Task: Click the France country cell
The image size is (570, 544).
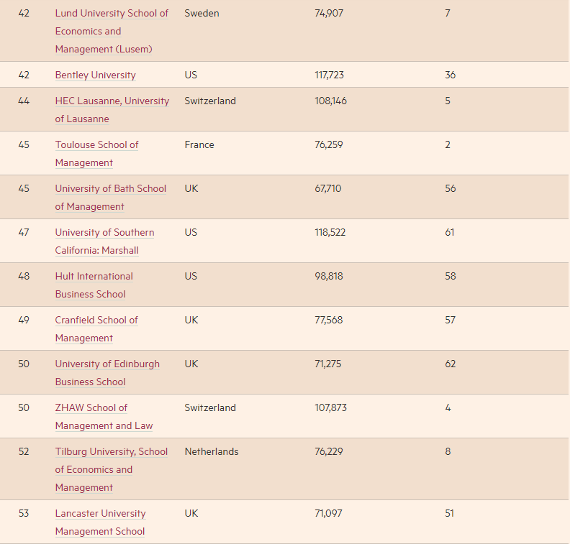Action: pos(199,144)
